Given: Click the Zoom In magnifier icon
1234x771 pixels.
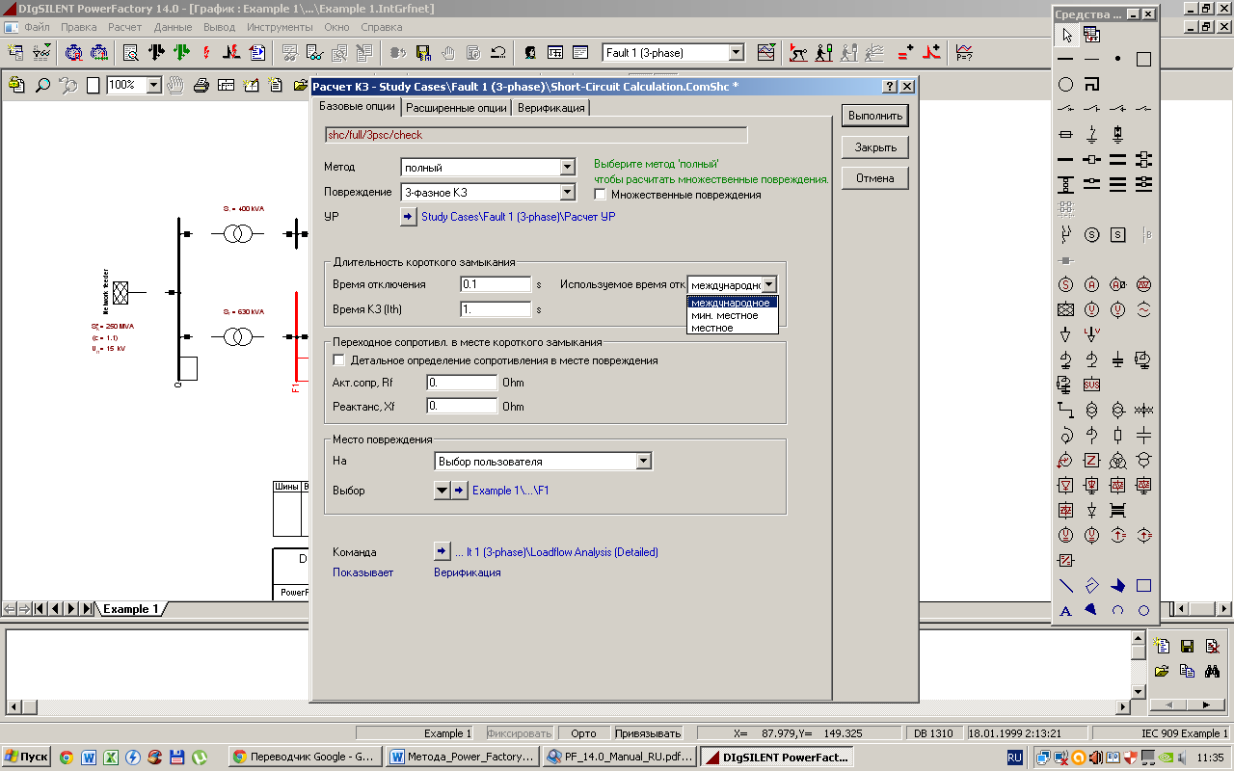Looking at the screenshot, I should tap(42, 85).
